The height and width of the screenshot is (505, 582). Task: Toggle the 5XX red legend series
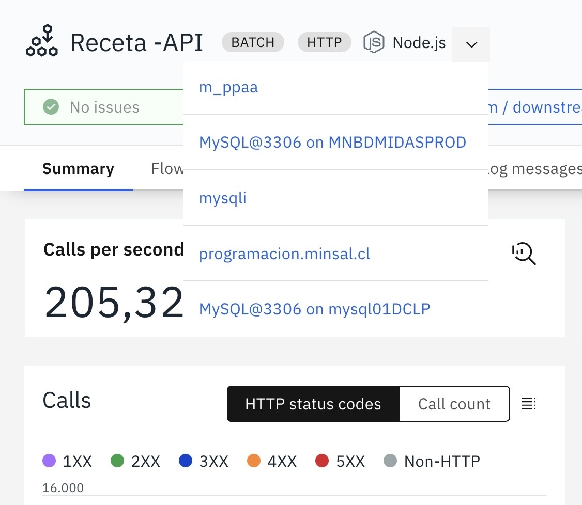[340, 461]
